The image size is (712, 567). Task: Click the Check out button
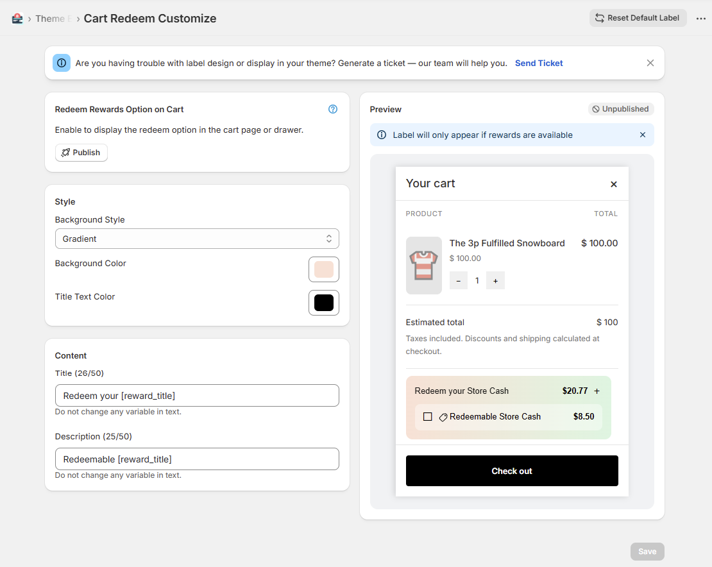pos(511,471)
